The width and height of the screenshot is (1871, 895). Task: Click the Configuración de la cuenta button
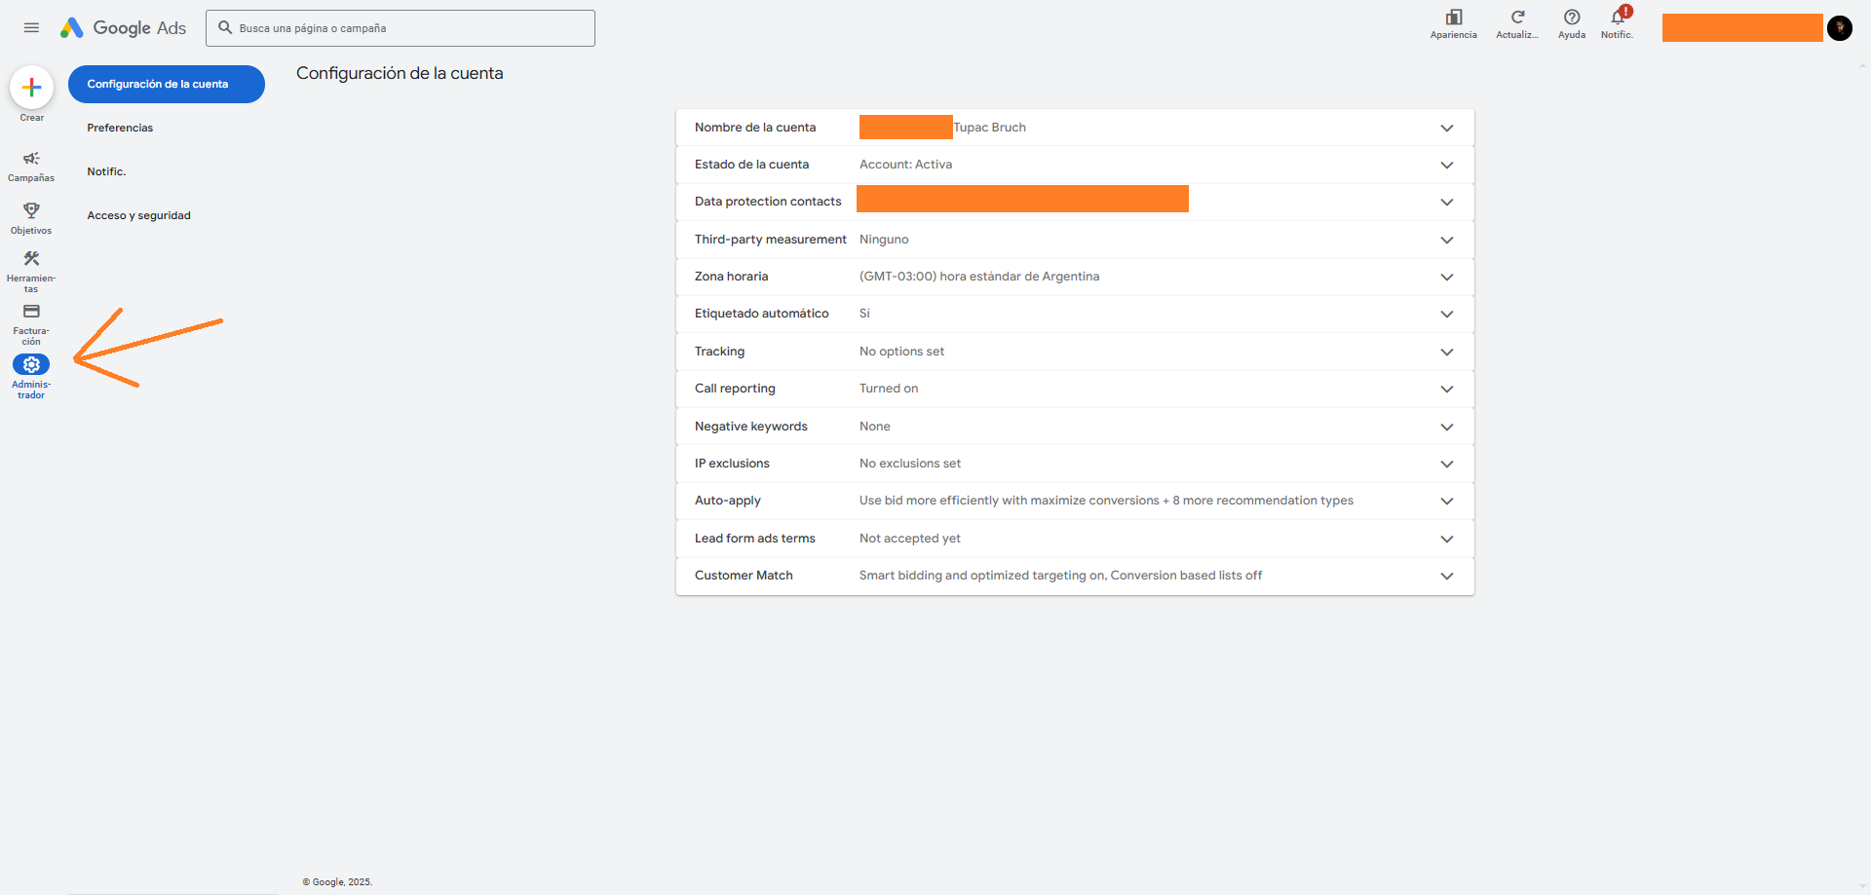pyautogui.click(x=166, y=84)
